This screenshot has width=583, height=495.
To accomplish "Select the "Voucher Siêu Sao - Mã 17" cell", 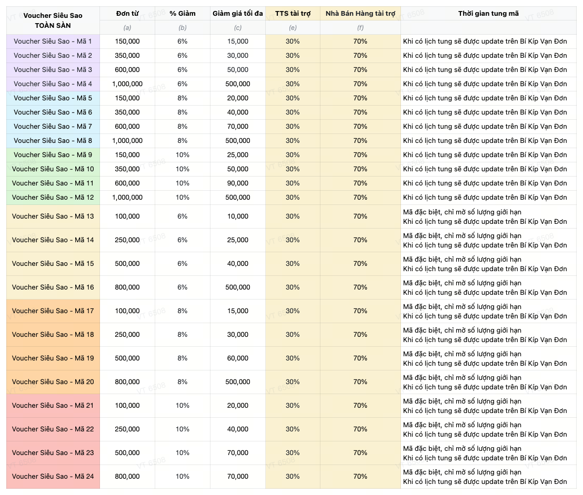I will (x=53, y=311).
